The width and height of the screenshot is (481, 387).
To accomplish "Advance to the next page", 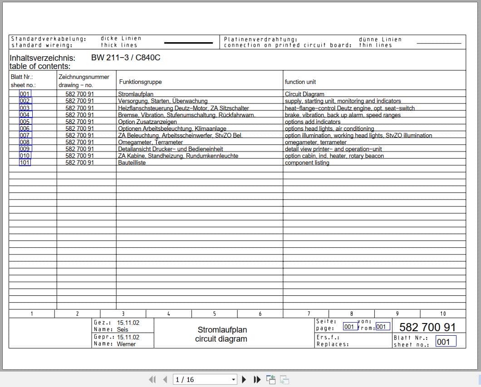I will [x=244, y=380].
